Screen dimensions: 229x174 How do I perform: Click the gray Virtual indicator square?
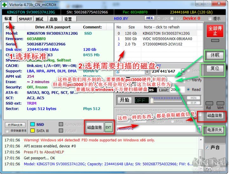coord(61,131)
